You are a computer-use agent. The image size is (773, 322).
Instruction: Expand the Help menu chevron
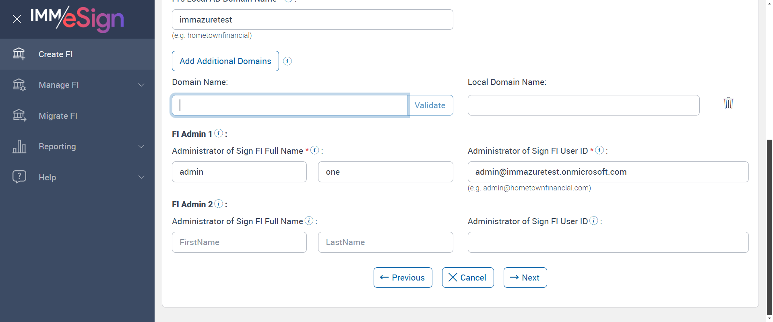(141, 177)
